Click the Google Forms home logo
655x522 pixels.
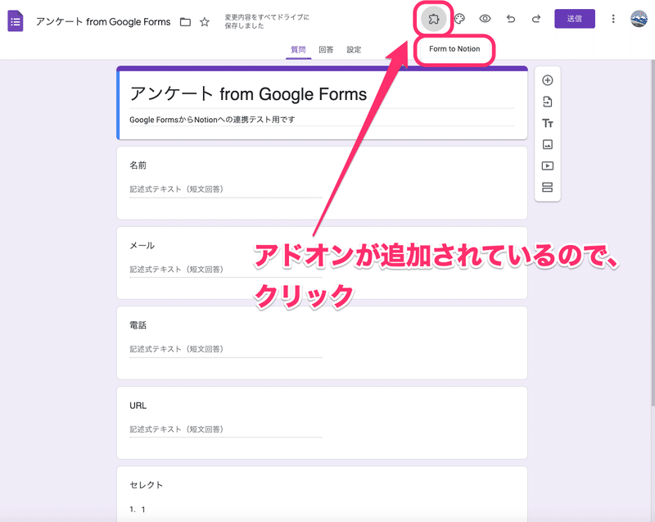(16, 21)
